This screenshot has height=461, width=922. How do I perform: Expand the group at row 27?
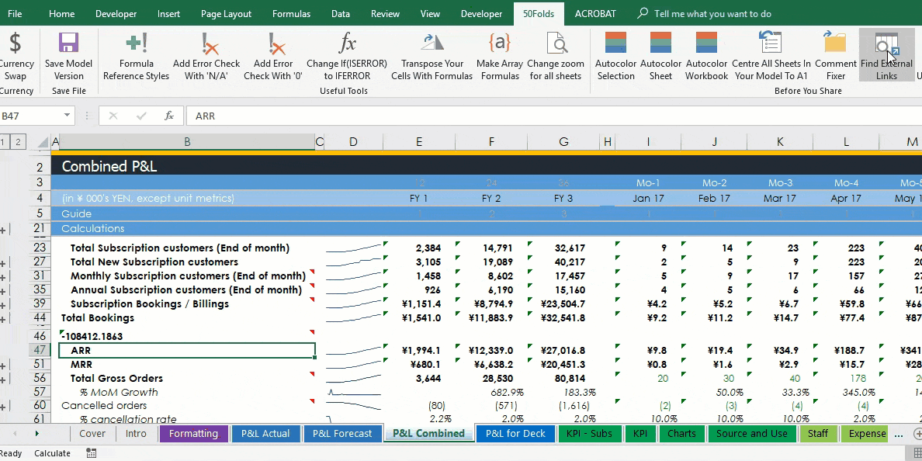tap(4, 263)
